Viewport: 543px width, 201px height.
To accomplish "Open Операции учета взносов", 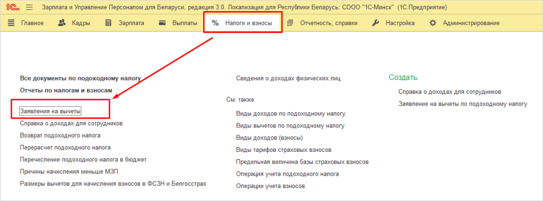I will 270,186.
